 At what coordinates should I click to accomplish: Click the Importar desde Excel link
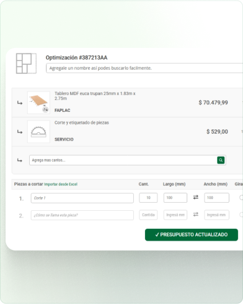point(61,184)
